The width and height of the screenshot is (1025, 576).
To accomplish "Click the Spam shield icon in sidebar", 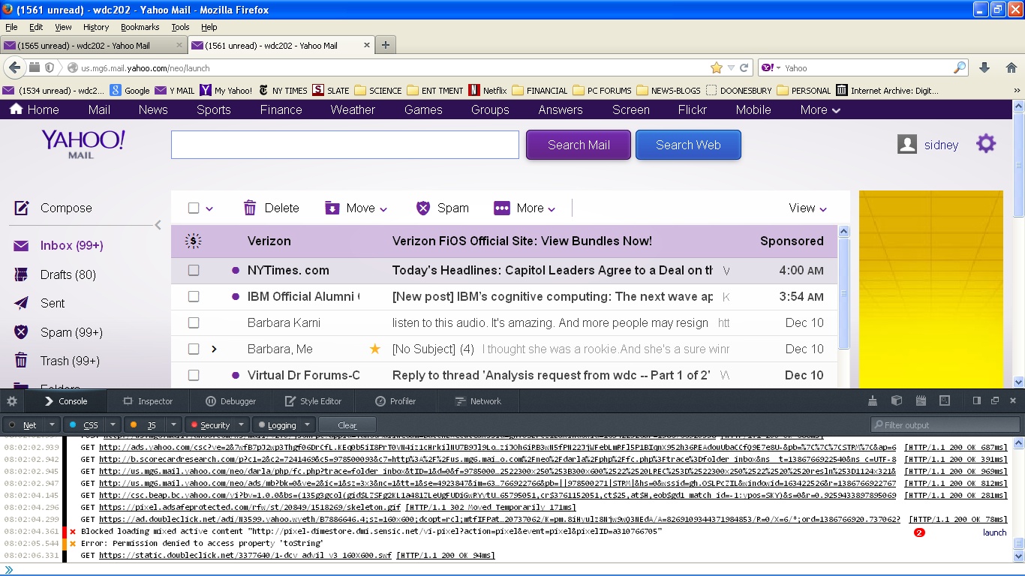I will tap(22, 332).
